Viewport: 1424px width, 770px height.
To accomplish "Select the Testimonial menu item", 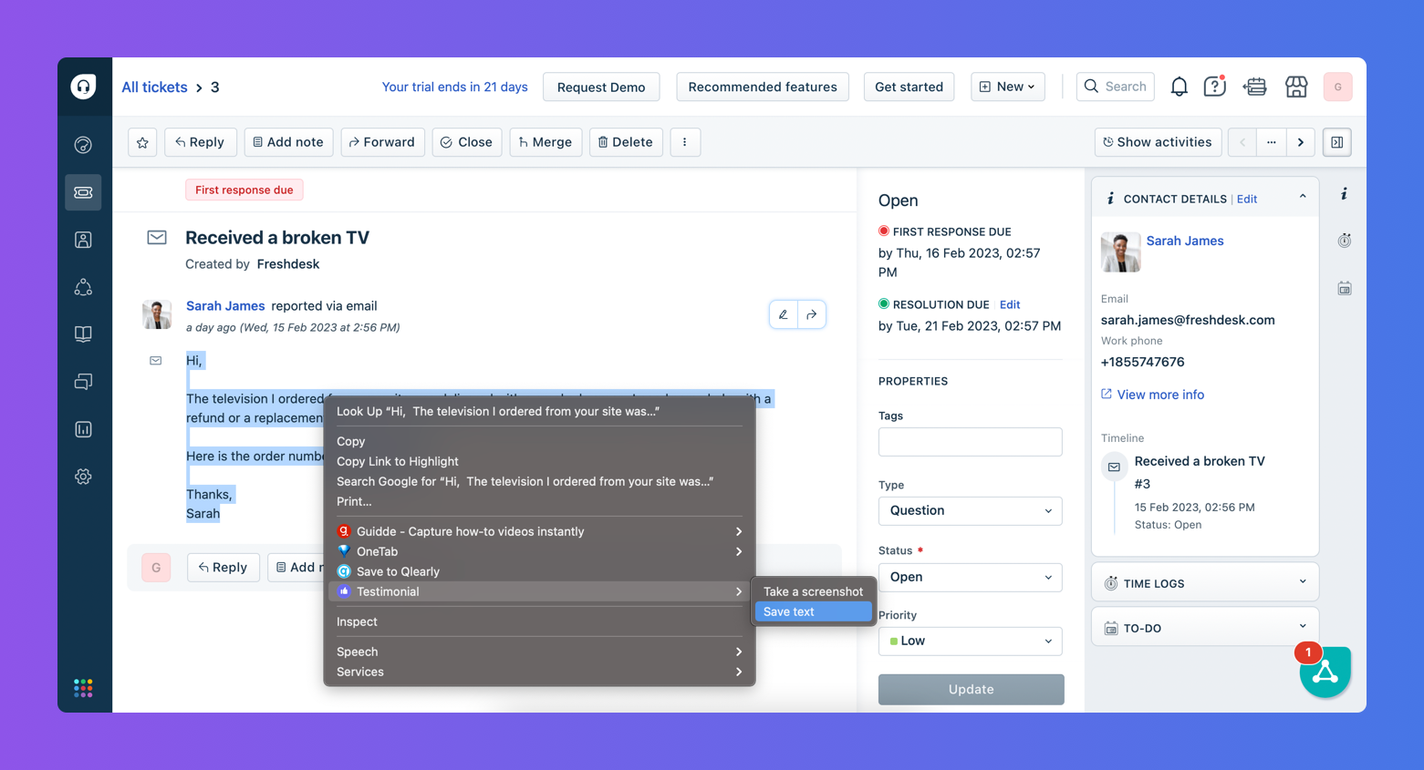I will coord(539,591).
